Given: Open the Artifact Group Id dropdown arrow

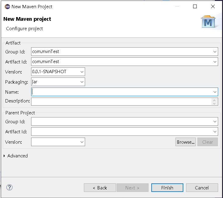Looking at the screenshot, I should click(x=215, y=52).
